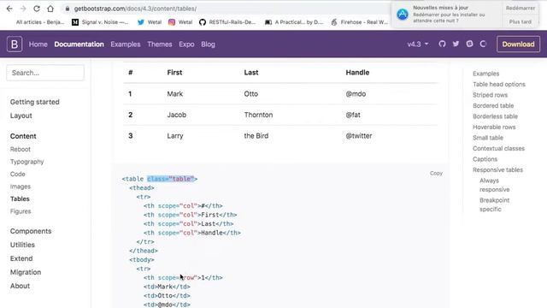The width and height of the screenshot is (547, 308).
Task: Open the RESTful-Rails GitHub bookmark
Action: (x=227, y=22)
